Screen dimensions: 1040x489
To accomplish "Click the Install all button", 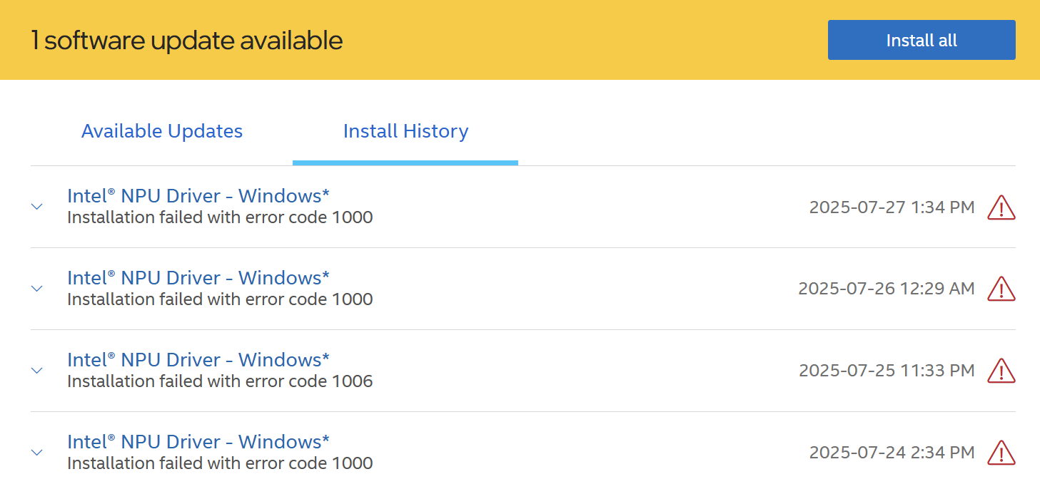I will coord(921,40).
